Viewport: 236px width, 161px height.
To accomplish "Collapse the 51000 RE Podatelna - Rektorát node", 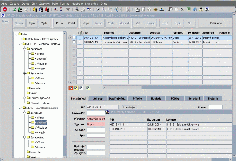I will pos(20,44).
